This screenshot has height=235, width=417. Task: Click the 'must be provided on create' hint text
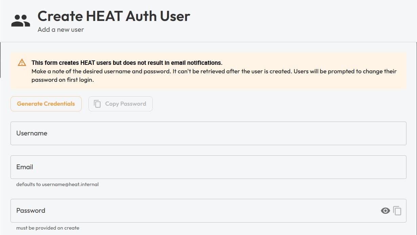pos(47,228)
